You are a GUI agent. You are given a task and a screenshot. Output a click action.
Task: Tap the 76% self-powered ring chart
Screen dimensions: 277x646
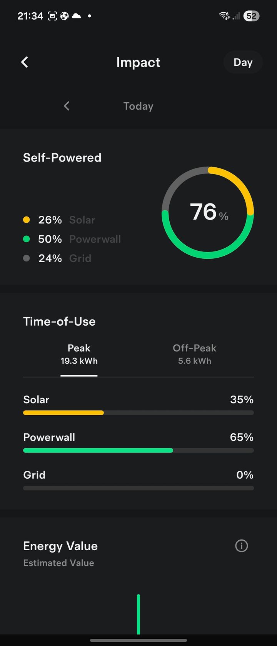(x=208, y=213)
